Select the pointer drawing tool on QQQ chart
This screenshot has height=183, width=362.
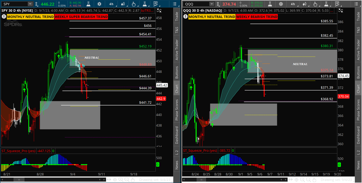coord(315,4)
